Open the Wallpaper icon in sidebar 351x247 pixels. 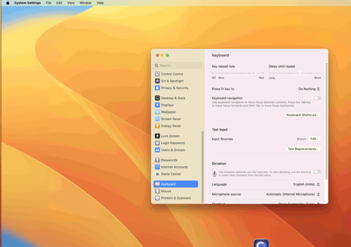point(157,112)
